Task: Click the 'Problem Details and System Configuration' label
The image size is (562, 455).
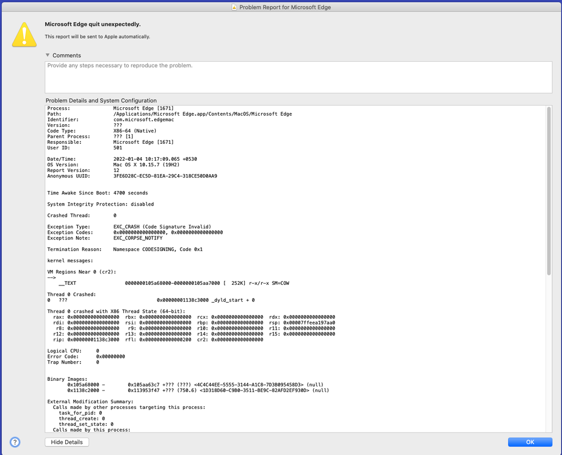Action: [x=101, y=101]
